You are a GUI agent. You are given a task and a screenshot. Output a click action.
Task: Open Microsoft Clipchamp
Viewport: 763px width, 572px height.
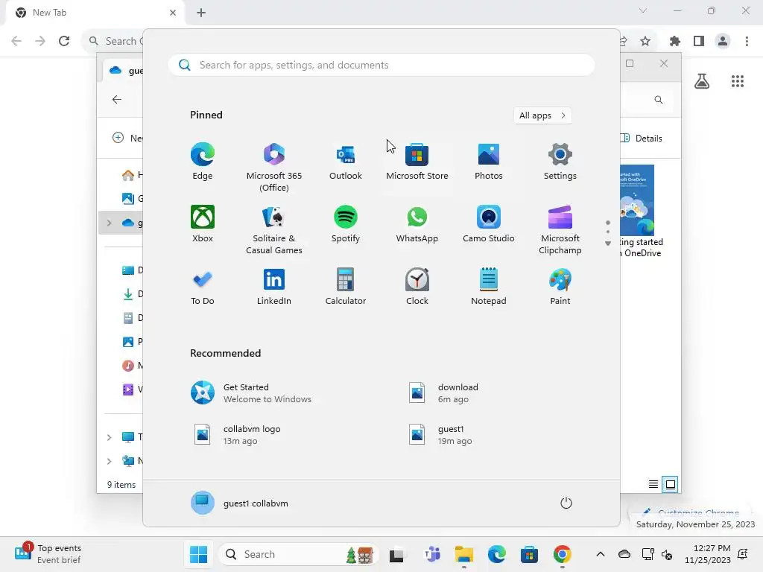click(x=560, y=230)
